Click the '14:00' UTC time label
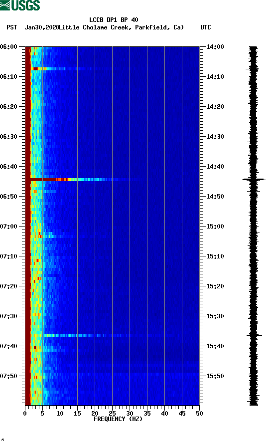 [x=215, y=47]
